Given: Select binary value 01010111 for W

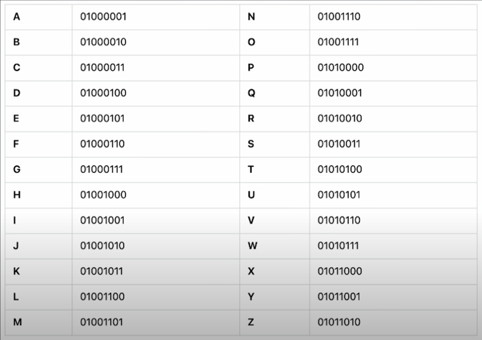Looking at the screenshot, I should (x=338, y=246).
